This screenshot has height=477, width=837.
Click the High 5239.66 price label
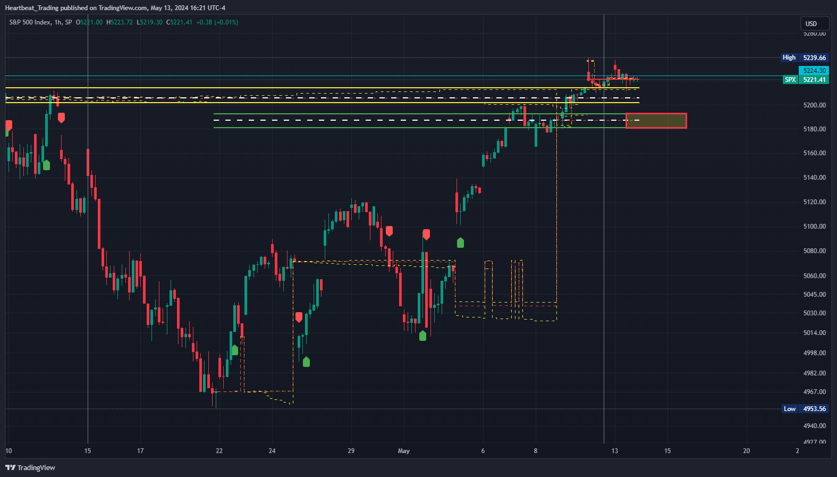(x=805, y=57)
